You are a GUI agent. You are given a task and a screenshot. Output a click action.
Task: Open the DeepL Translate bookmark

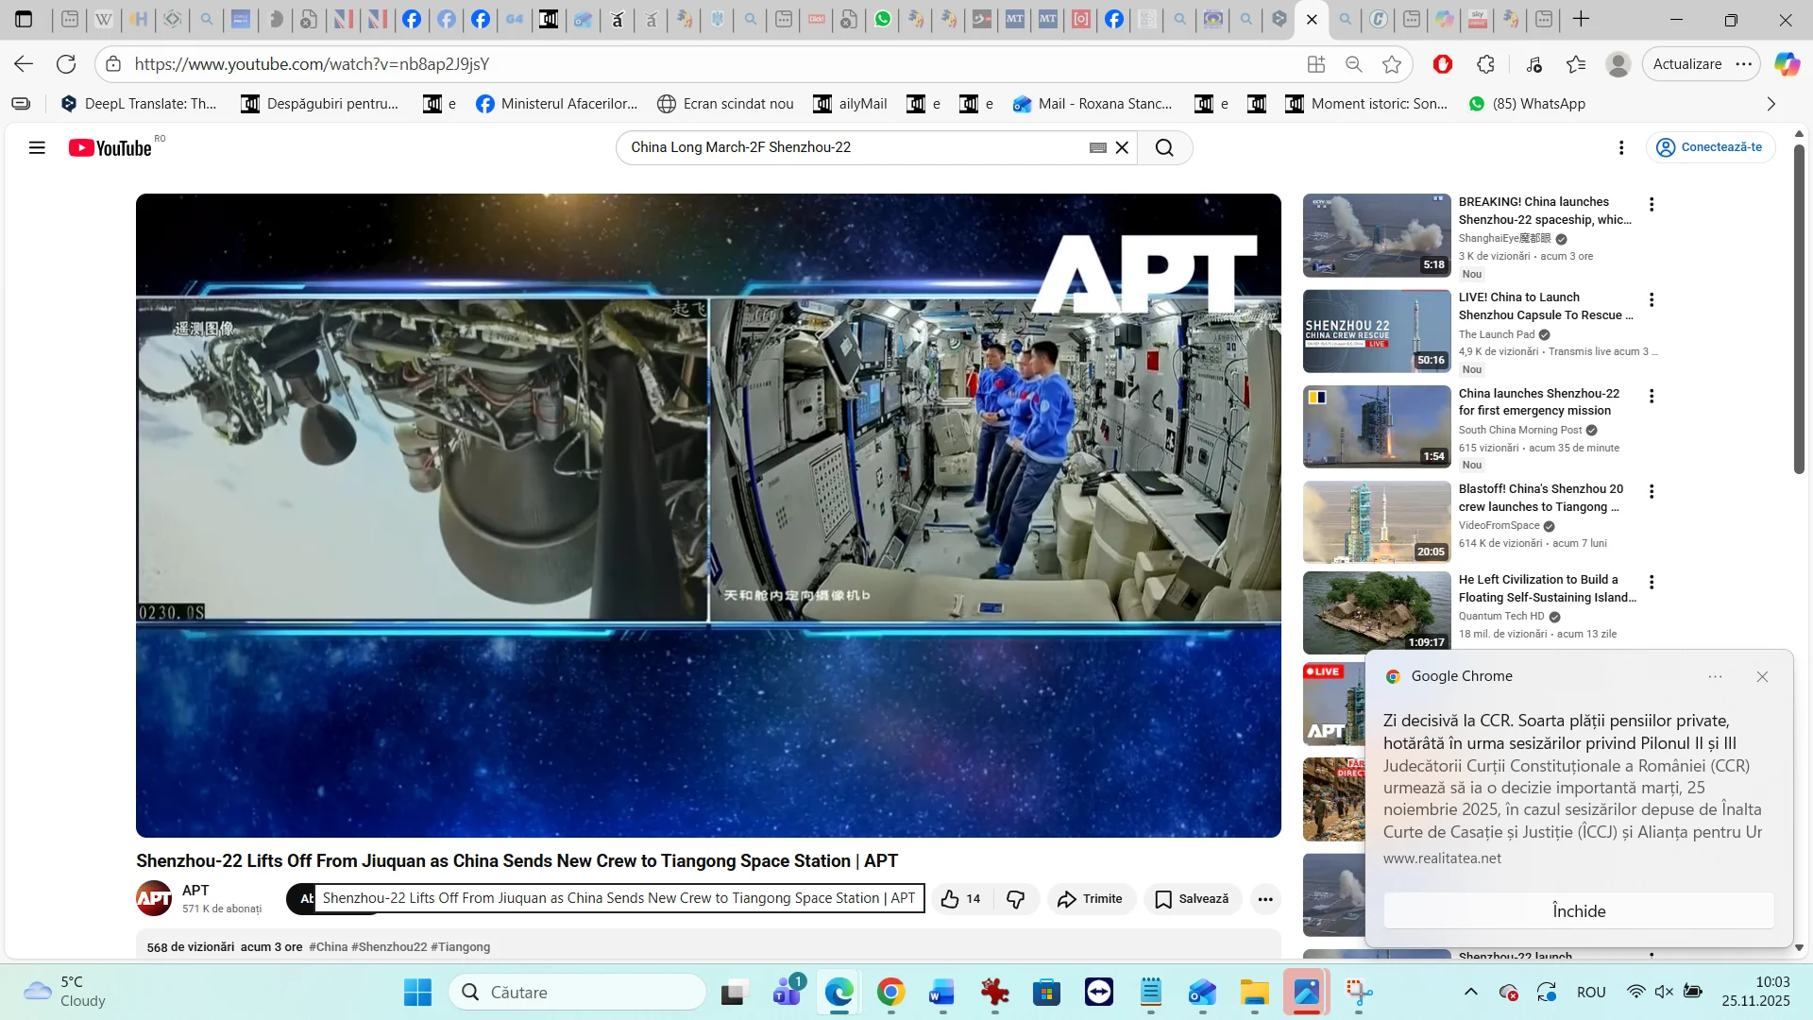(x=139, y=104)
